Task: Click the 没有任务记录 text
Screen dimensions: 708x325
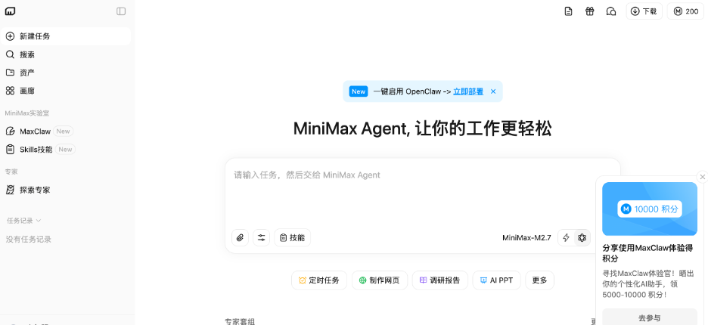Action: click(x=29, y=240)
